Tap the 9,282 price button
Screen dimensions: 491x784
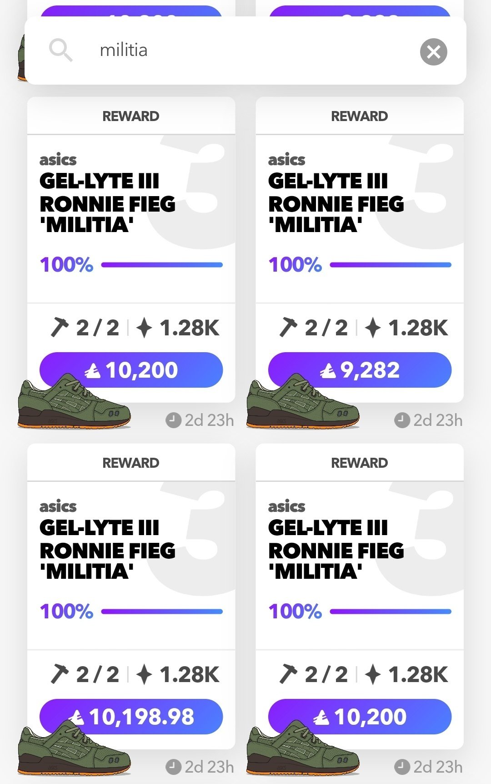pyautogui.click(x=360, y=370)
